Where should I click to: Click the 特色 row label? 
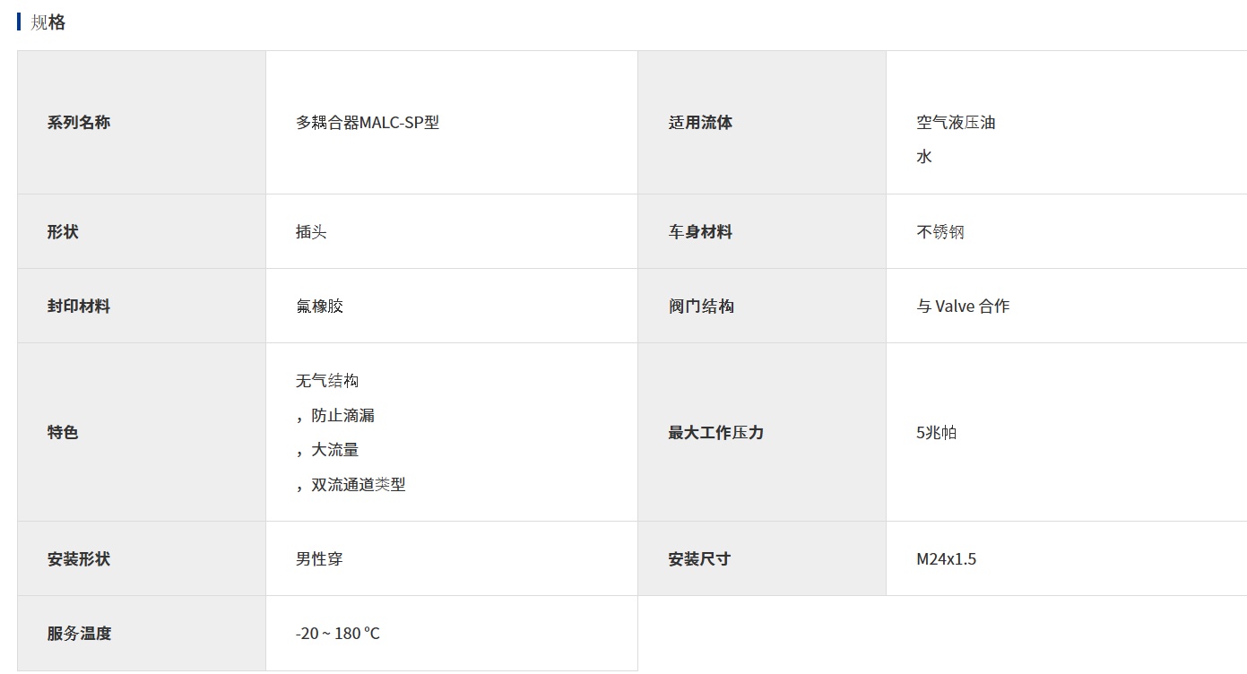63,433
